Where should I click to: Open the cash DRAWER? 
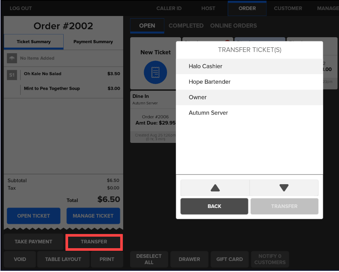click(x=189, y=259)
